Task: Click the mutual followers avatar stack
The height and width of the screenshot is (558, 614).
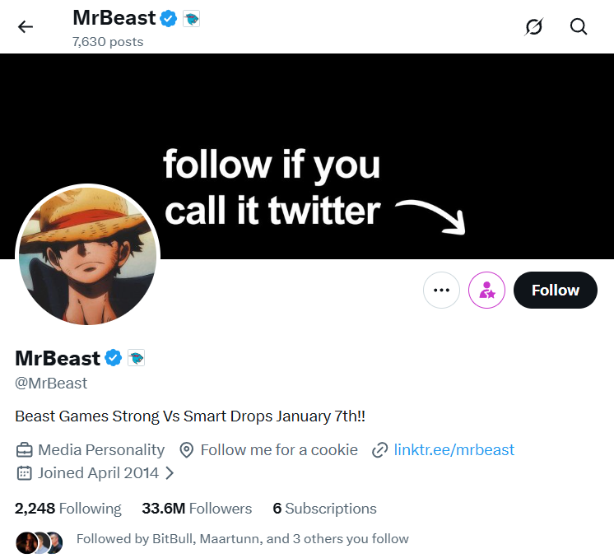Action: tap(39, 542)
